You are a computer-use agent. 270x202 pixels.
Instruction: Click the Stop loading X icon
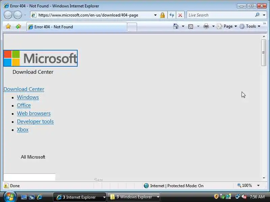(x=180, y=15)
